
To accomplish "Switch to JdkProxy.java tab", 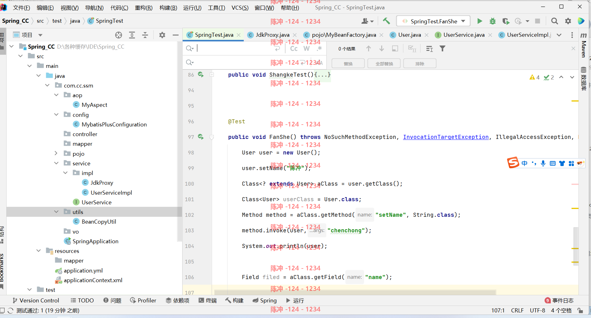I will (x=272, y=35).
